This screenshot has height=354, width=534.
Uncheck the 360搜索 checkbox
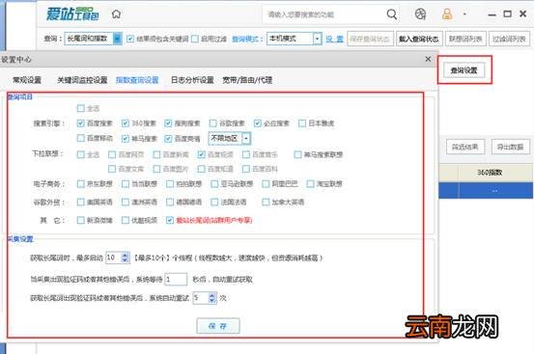126,123
